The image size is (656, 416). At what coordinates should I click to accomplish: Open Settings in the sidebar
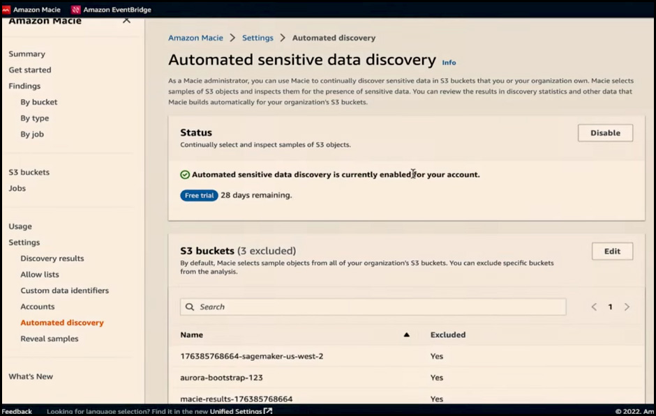(24, 242)
